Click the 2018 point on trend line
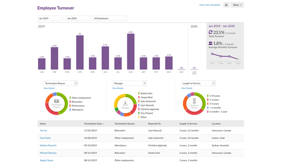The height and width of the screenshot is (162, 284). [221, 56]
